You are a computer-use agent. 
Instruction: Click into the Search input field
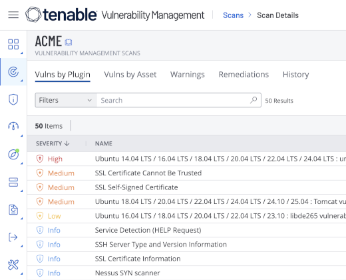[173, 100]
